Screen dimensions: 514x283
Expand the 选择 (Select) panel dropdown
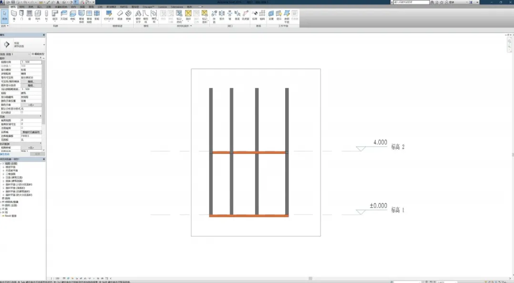tap(4, 26)
